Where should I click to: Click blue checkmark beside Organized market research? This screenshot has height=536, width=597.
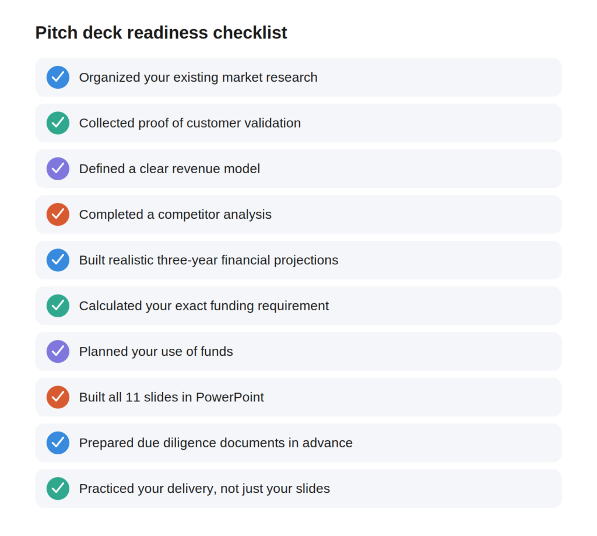[x=58, y=78]
